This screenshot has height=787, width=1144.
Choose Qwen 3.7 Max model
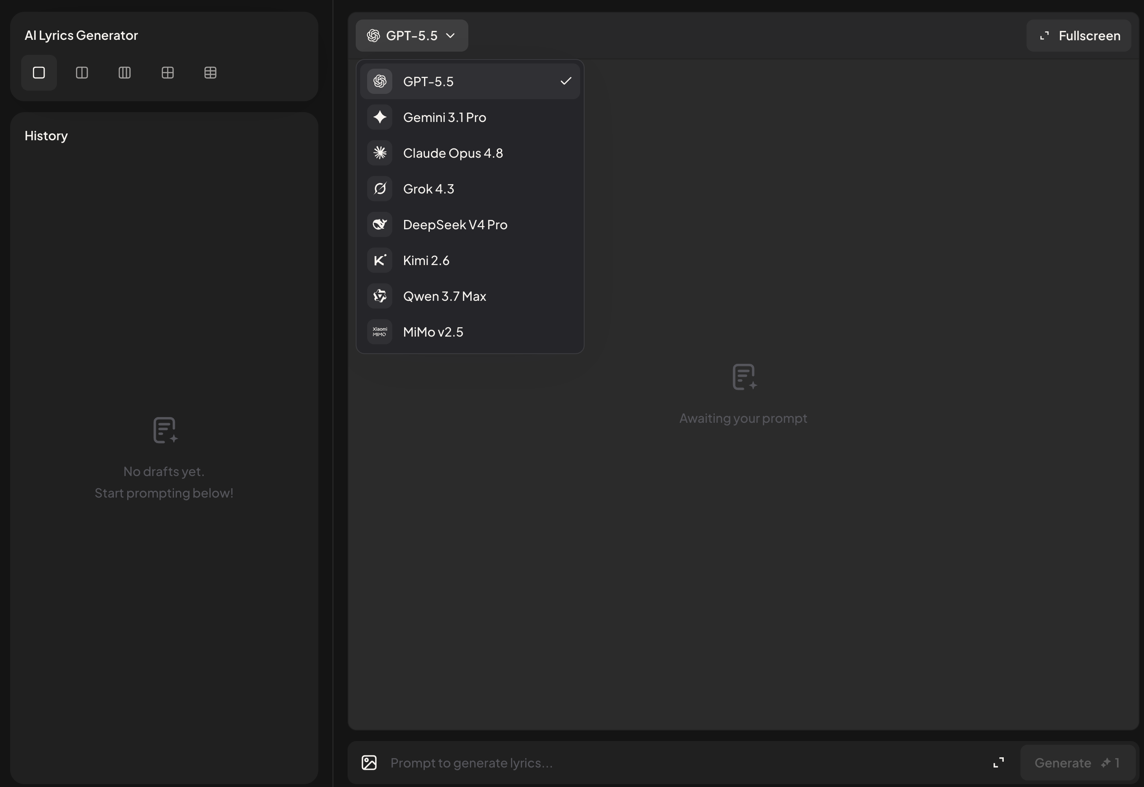click(x=470, y=296)
